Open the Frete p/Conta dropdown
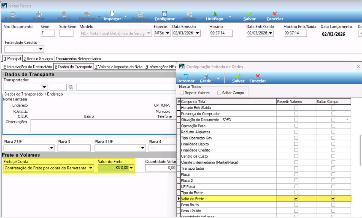 pos(91,168)
